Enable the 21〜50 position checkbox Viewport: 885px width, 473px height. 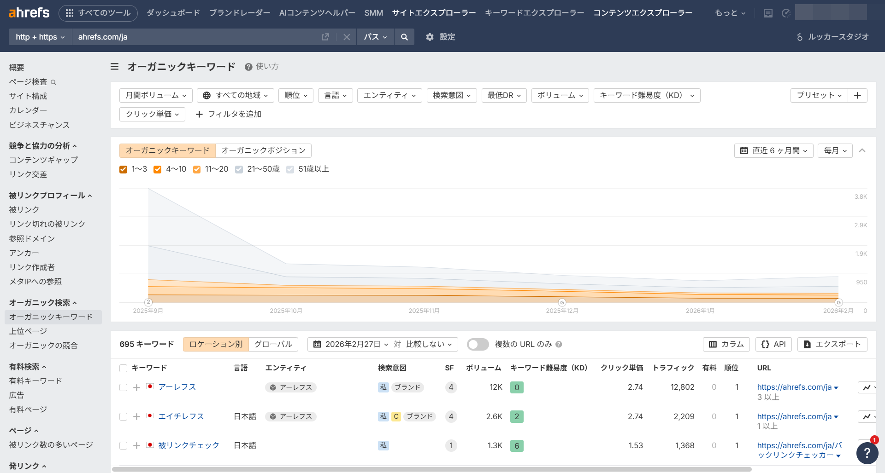click(x=239, y=169)
